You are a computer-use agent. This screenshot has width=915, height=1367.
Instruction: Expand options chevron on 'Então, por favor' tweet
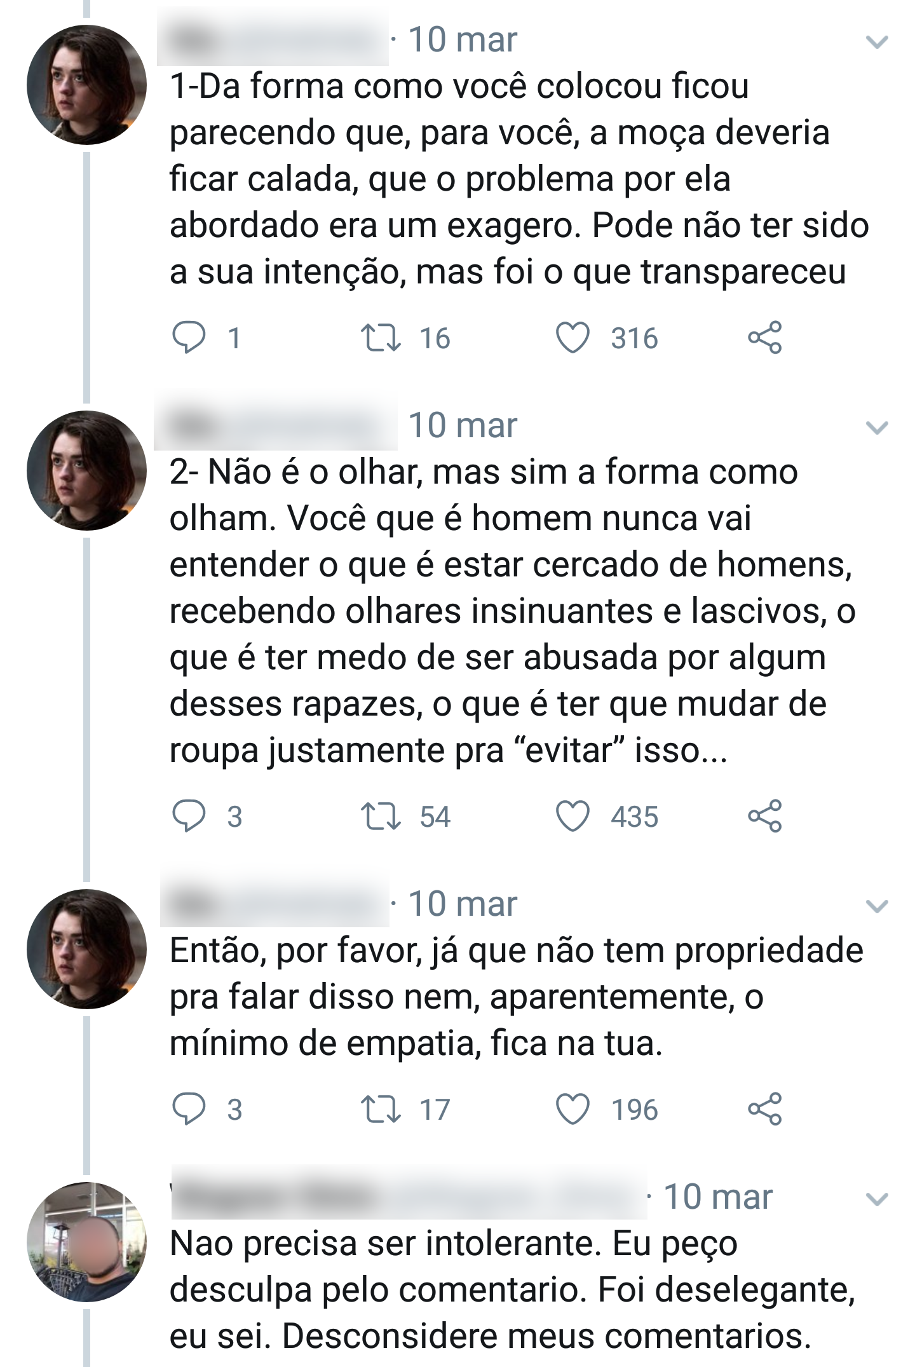[877, 906]
